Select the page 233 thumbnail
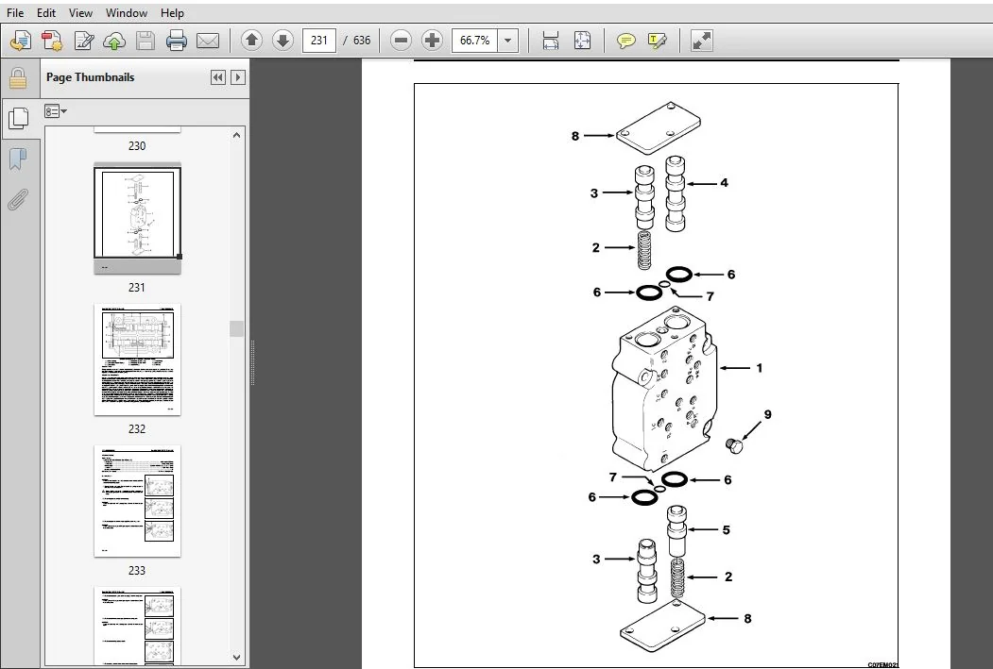The height and width of the screenshot is (669, 993). [x=137, y=501]
